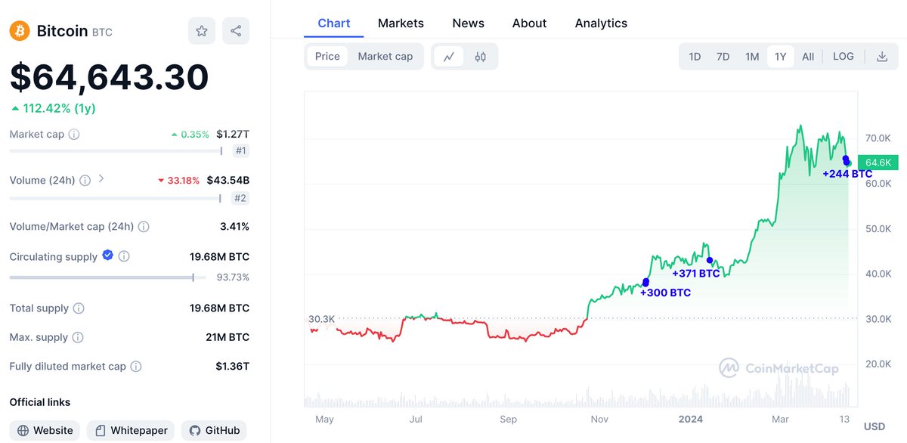Open the Markets tab
Viewport: 907px width, 443px height.
[401, 23]
